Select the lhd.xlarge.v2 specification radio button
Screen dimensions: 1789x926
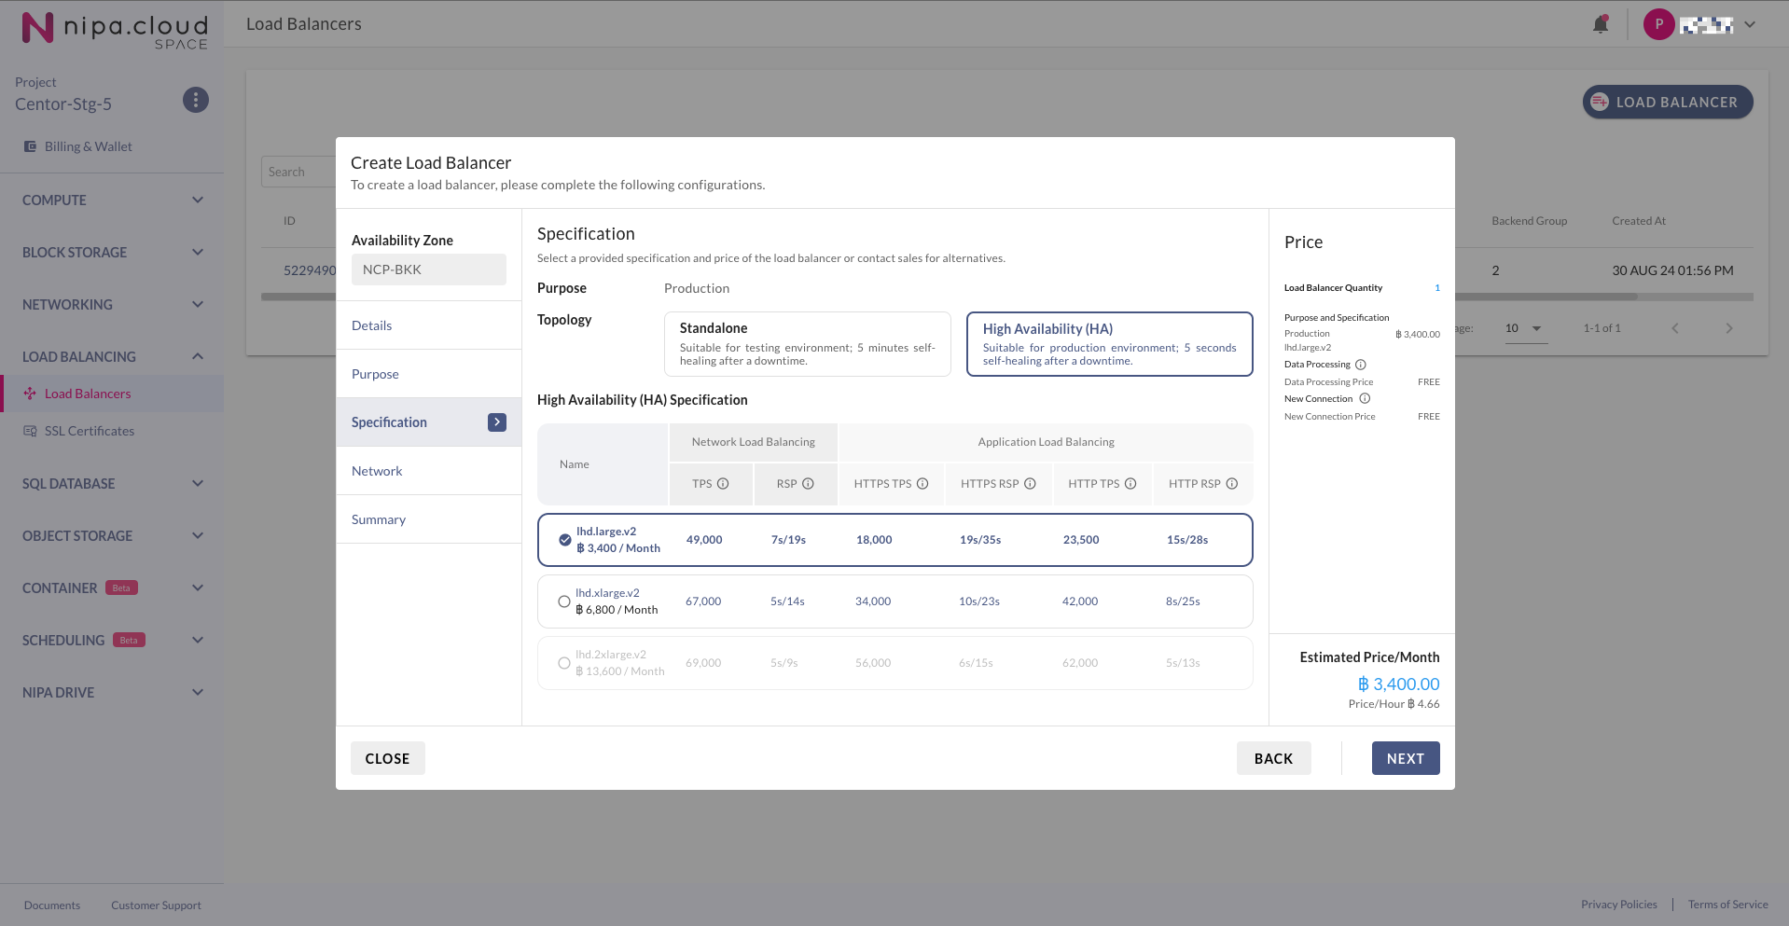pos(564,601)
